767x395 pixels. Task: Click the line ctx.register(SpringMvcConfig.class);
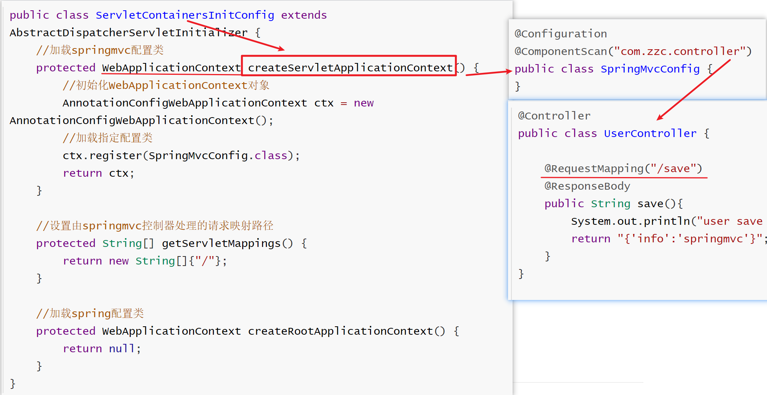(181, 156)
